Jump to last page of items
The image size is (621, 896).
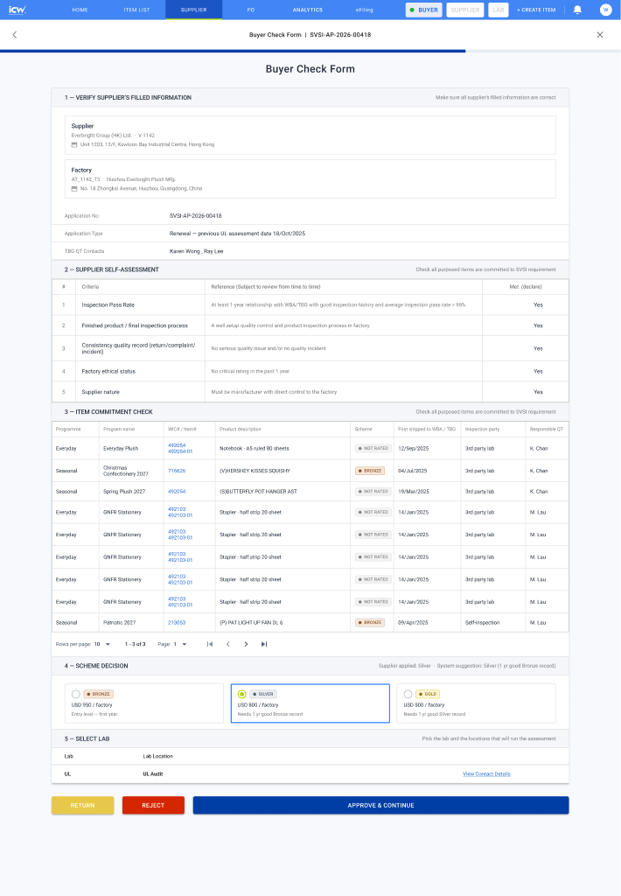[264, 644]
